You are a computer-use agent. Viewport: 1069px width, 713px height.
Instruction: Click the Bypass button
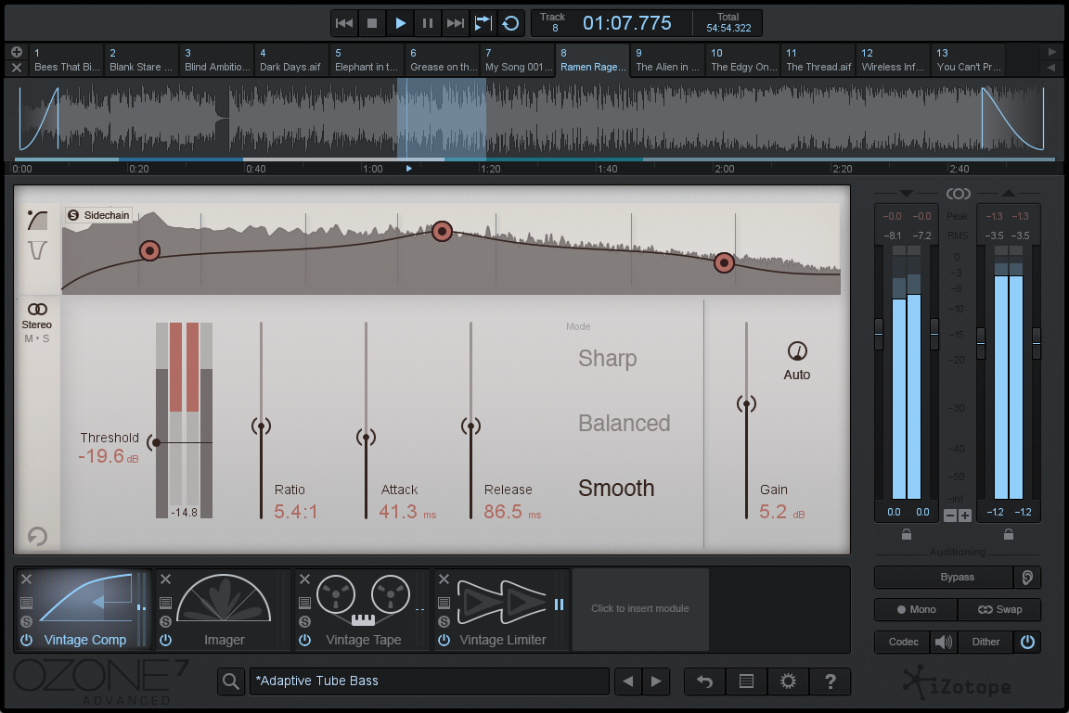click(x=943, y=577)
